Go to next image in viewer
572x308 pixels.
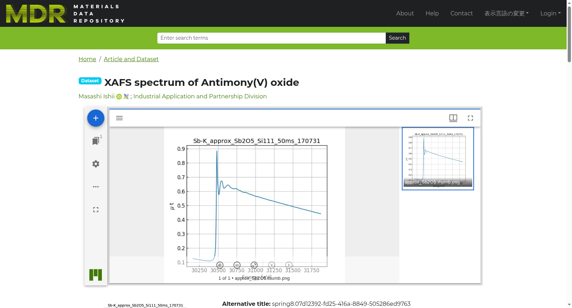tap(289, 265)
